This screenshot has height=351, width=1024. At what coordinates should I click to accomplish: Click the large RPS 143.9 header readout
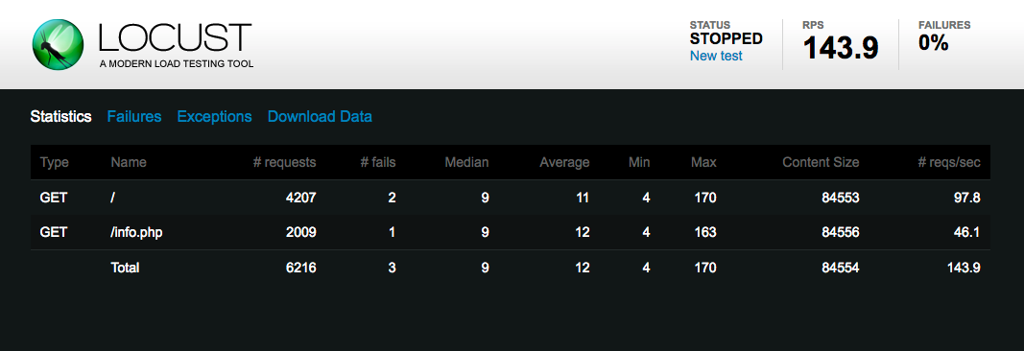click(x=841, y=48)
